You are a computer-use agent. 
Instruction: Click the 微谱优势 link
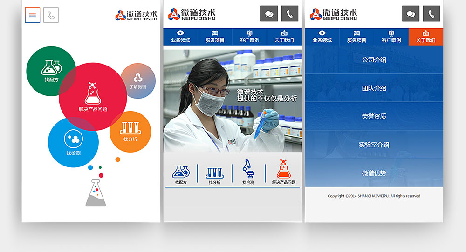coord(374,173)
